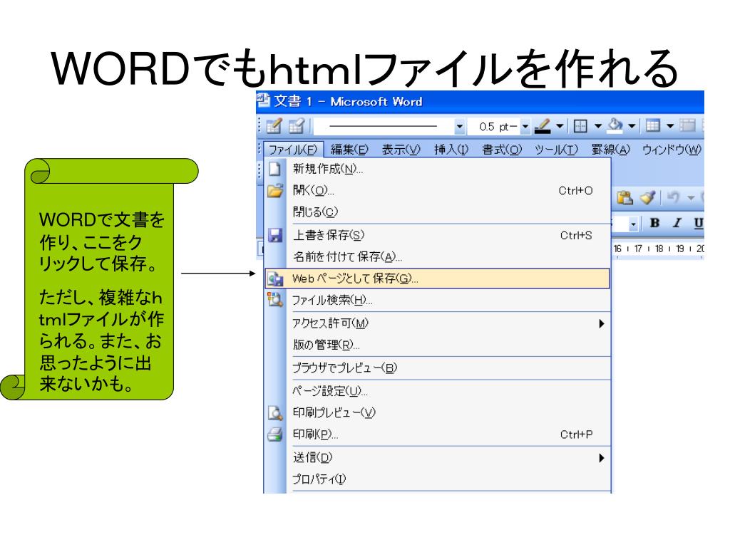The height and width of the screenshot is (547, 730).
Task: Click the Draw Table pencil icon
Action: [274, 126]
